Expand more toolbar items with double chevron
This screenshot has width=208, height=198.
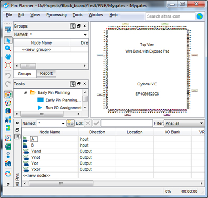[x=8, y=184]
